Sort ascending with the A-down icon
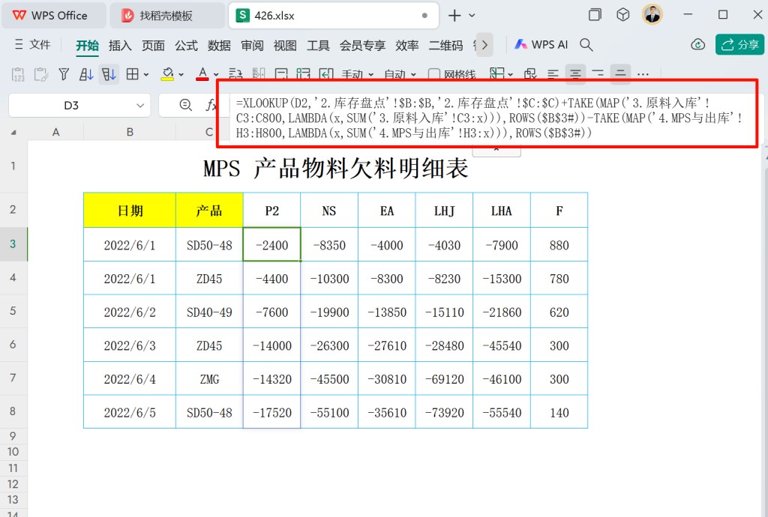This screenshot has width=768, height=517. [x=86, y=74]
